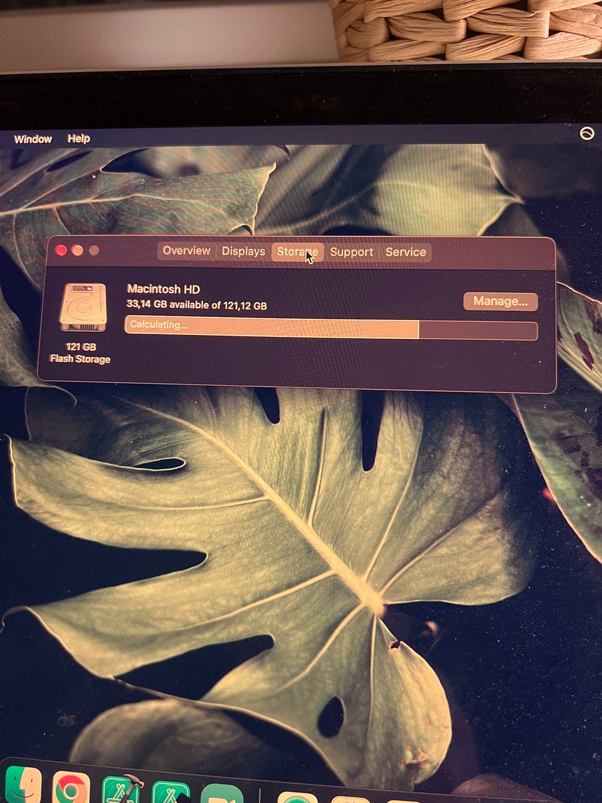The height and width of the screenshot is (803, 602).
Task: Open the Service tab
Action: point(405,252)
